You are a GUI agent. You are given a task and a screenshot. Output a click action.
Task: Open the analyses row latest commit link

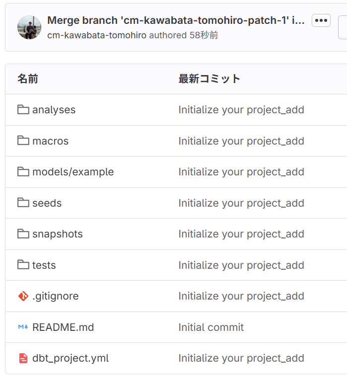[x=241, y=110]
